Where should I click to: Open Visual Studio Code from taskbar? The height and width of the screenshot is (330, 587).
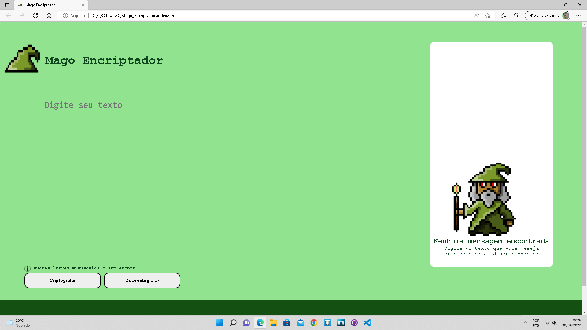pos(367,323)
